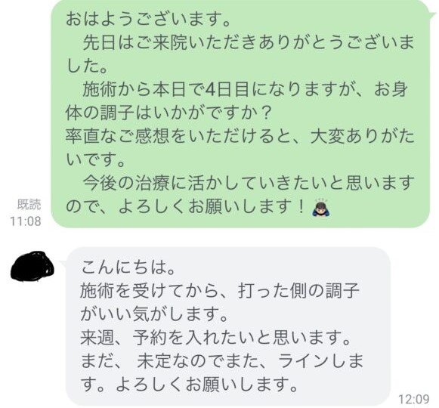Tap the こんにちは。 reply greeting
This screenshot has width=439, height=408.
[128, 267]
